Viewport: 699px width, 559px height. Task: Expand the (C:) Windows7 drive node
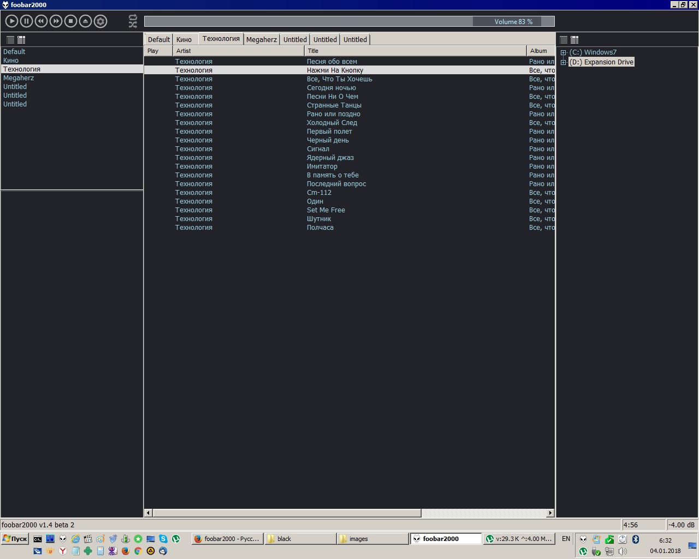click(563, 52)
